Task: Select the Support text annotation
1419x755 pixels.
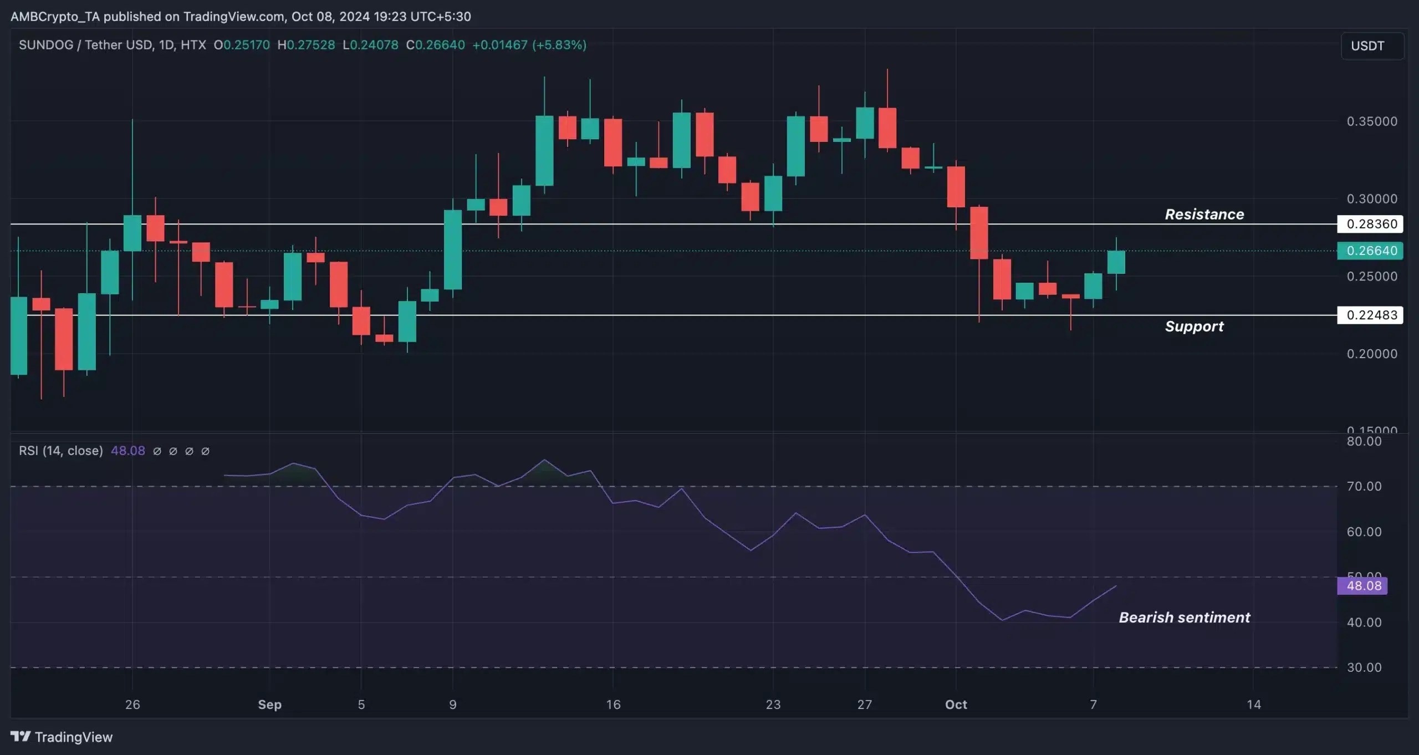Action: pyautogui.click(x=1194, y=327)
